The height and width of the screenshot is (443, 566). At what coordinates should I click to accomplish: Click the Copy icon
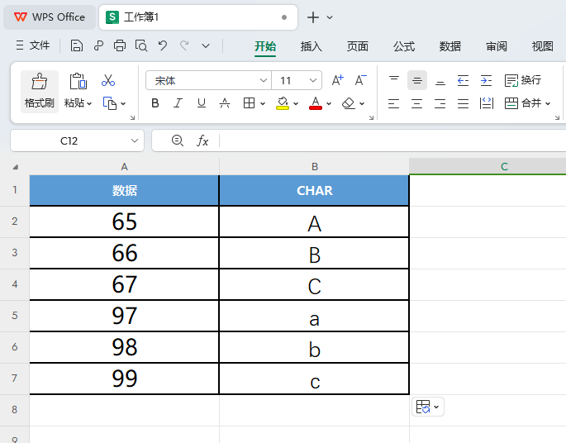110,103
